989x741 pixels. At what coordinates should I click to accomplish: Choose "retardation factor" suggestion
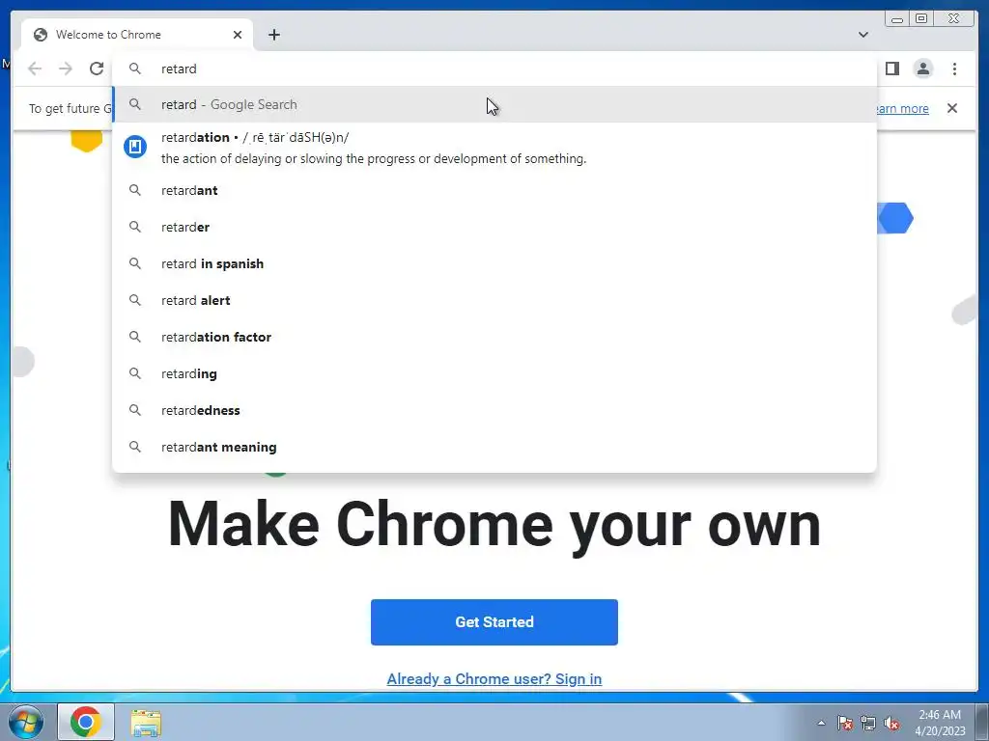[x=494, y=337]
